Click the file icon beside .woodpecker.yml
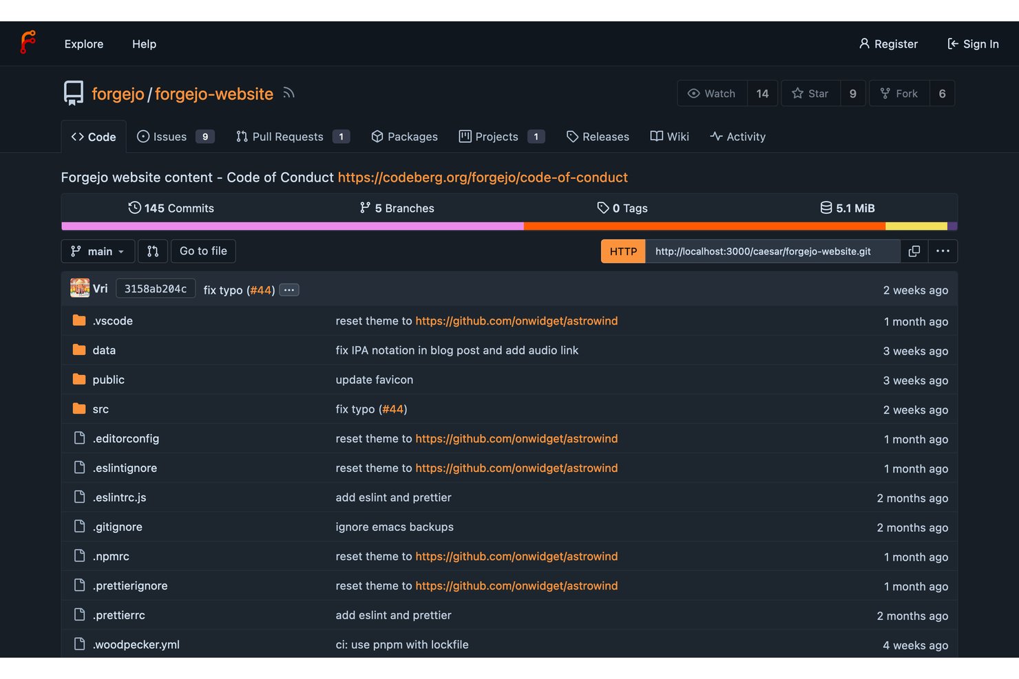Viewport: 1019px width, 679px height. pos(80,644)
